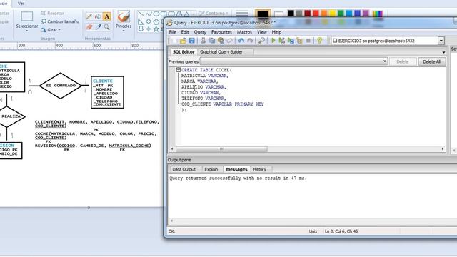Click the Redo arrow in Query toolbar

coord(250,41)
